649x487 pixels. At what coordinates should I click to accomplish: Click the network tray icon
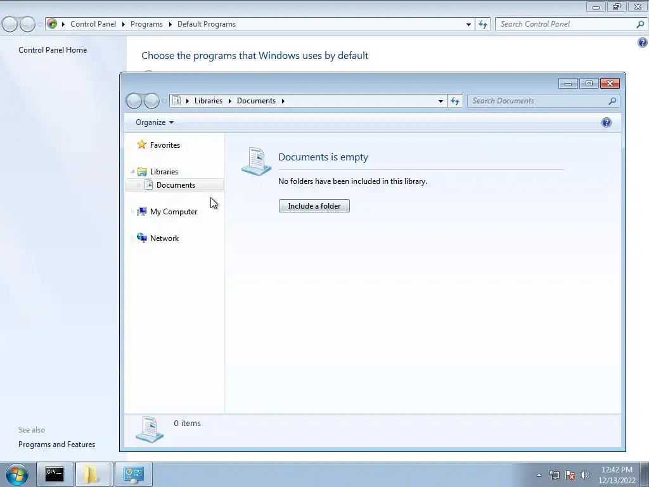554,475
